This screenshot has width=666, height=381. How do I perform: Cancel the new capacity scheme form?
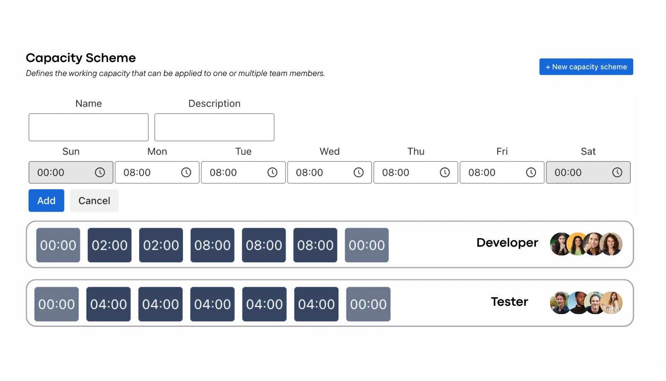(94, 200)
